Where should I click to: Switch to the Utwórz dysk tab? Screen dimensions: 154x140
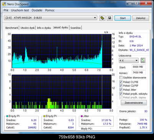pyautogui.click(x=28, y=28)
